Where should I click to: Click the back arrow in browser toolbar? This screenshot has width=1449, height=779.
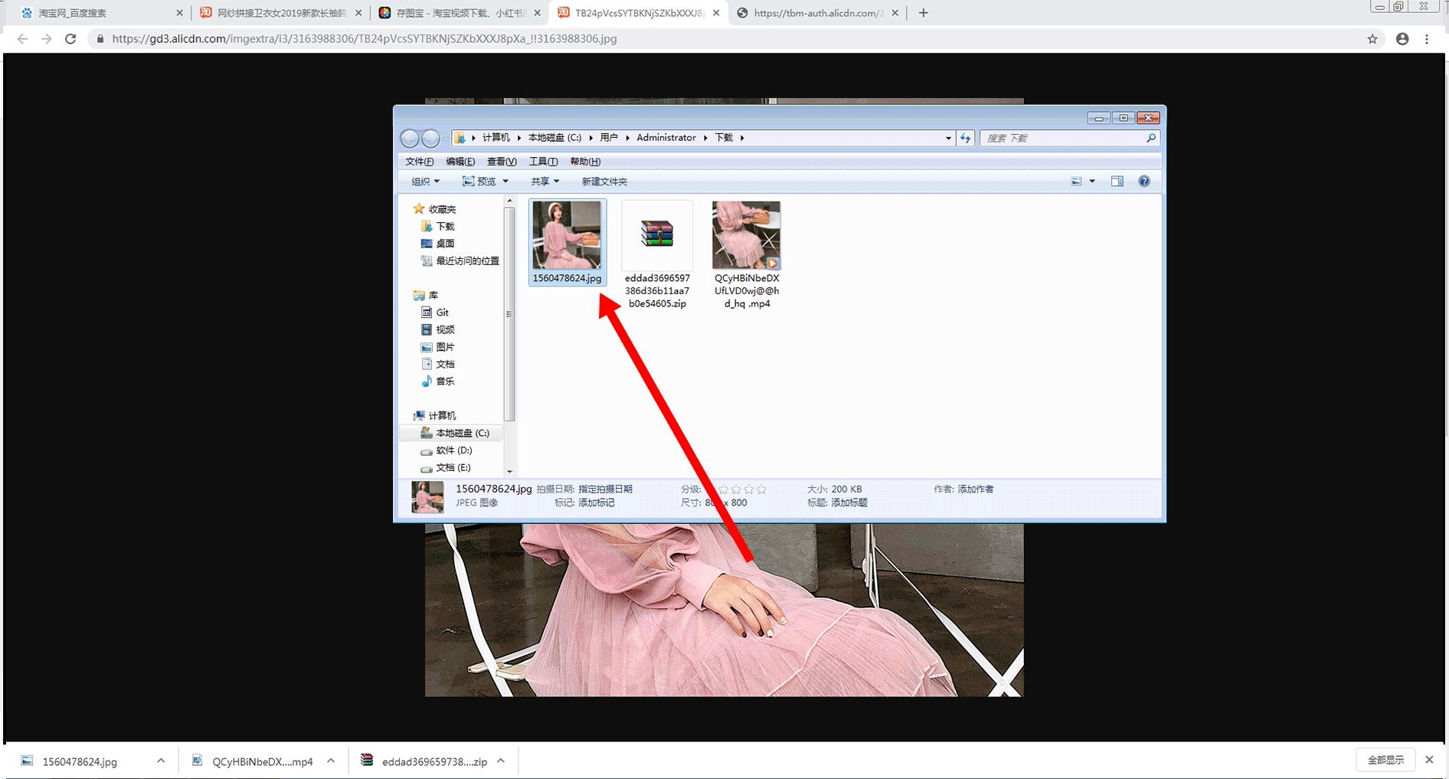click(x=22, y=39)
